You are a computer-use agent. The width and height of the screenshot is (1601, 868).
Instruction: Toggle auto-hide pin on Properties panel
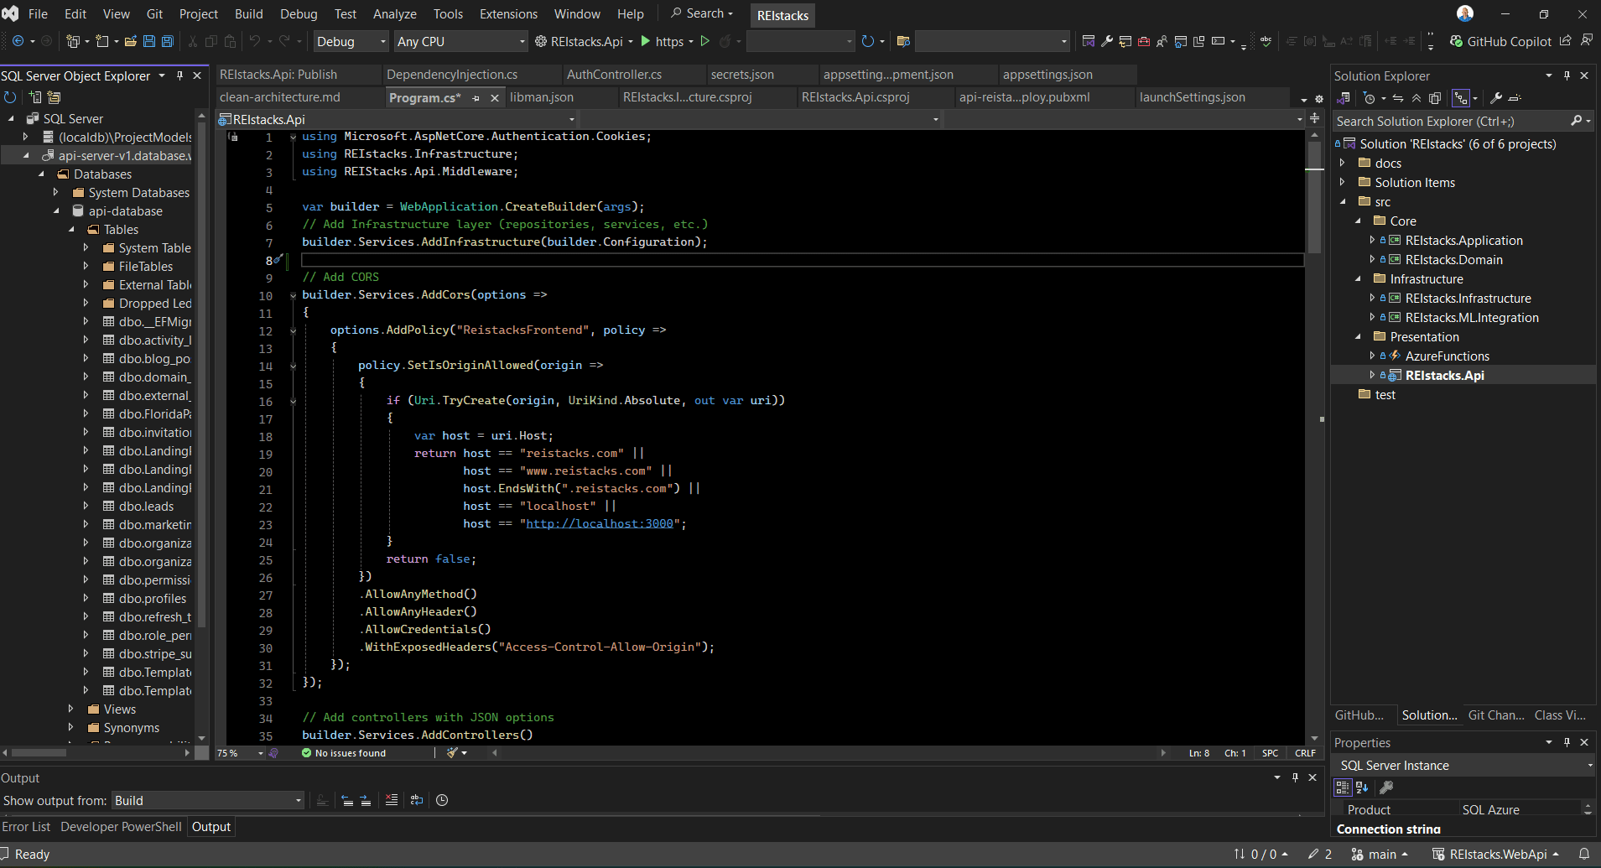click(x=1567, y=742)
